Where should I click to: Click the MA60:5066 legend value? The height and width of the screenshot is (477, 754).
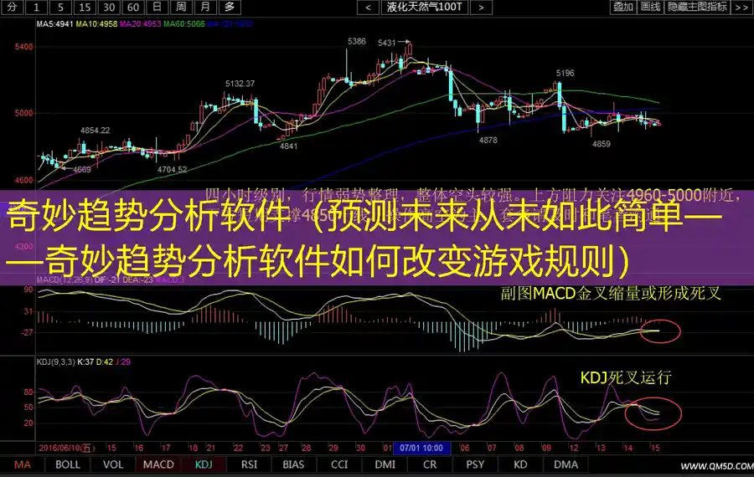click(184, 23)
